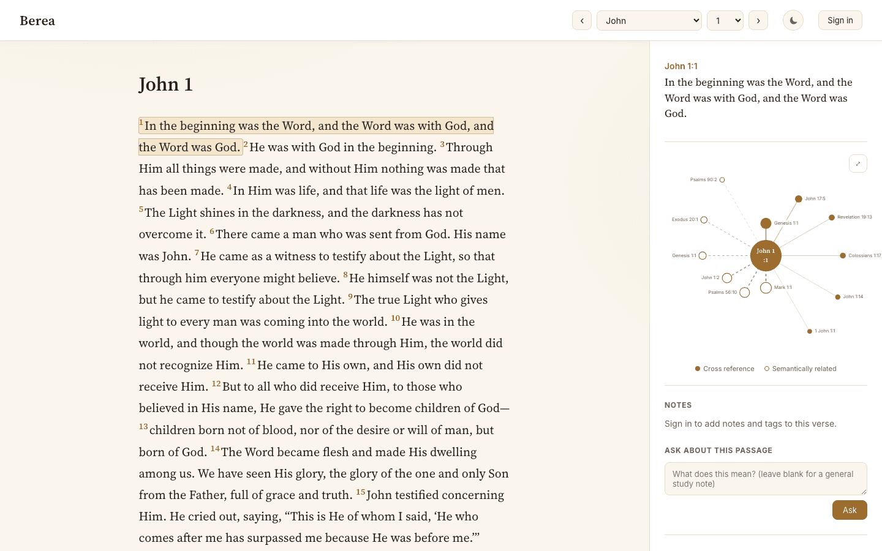Image resolution: width=882 pixels, height=551 pixels.
Task: Click verse number 11 superscript
Action: pos(251,362)
